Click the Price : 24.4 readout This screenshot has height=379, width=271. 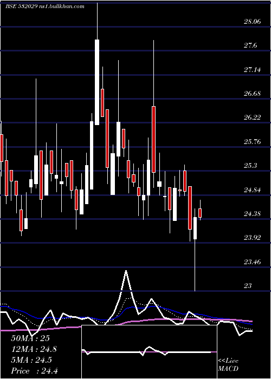tap(34, 371)
